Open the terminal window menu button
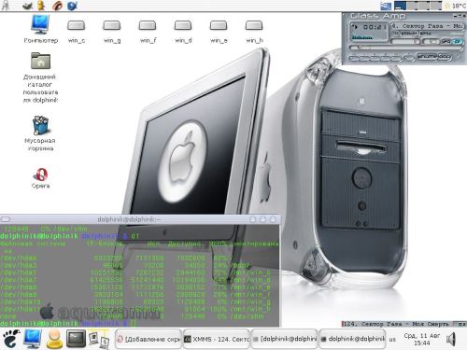The height and width of the screenshot is (350, 467). point(6,219)
